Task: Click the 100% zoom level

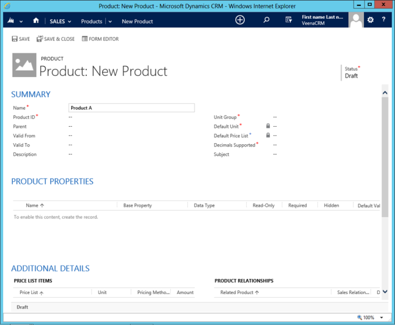Action: 368,318
